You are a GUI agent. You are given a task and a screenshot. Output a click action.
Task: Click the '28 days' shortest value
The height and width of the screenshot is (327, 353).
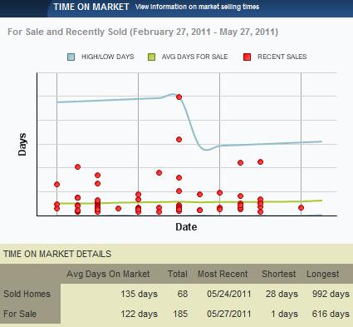282,294
